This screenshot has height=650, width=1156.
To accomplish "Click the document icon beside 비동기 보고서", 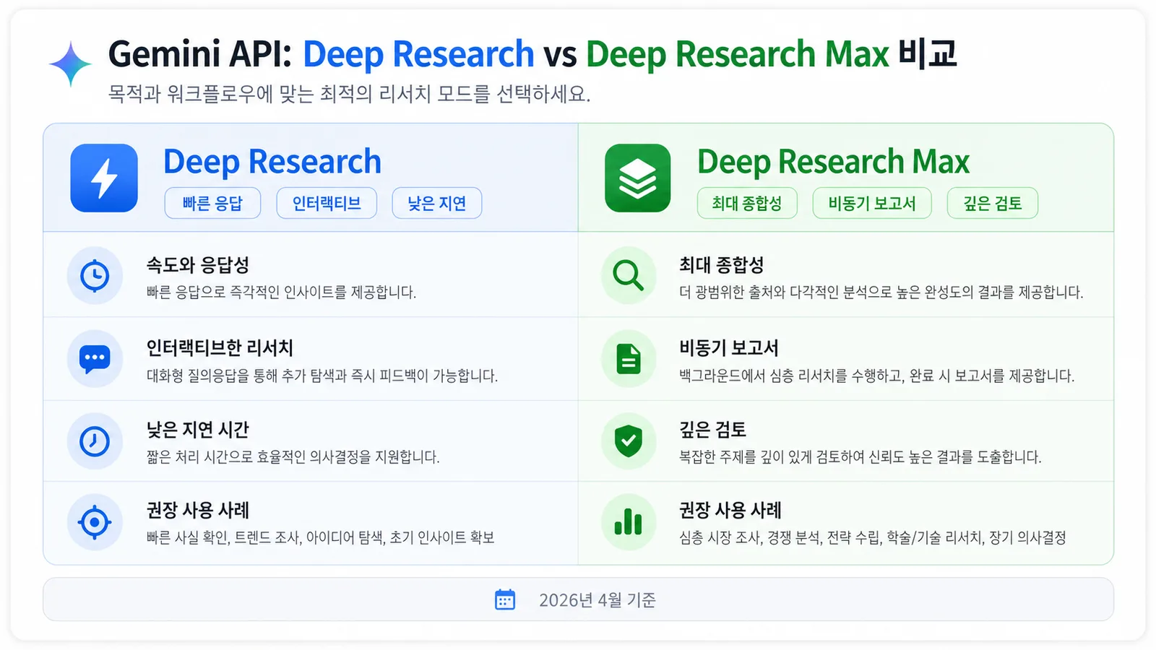I will 629,358.
